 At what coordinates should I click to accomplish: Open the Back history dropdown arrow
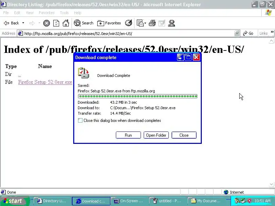click(23, 23)
